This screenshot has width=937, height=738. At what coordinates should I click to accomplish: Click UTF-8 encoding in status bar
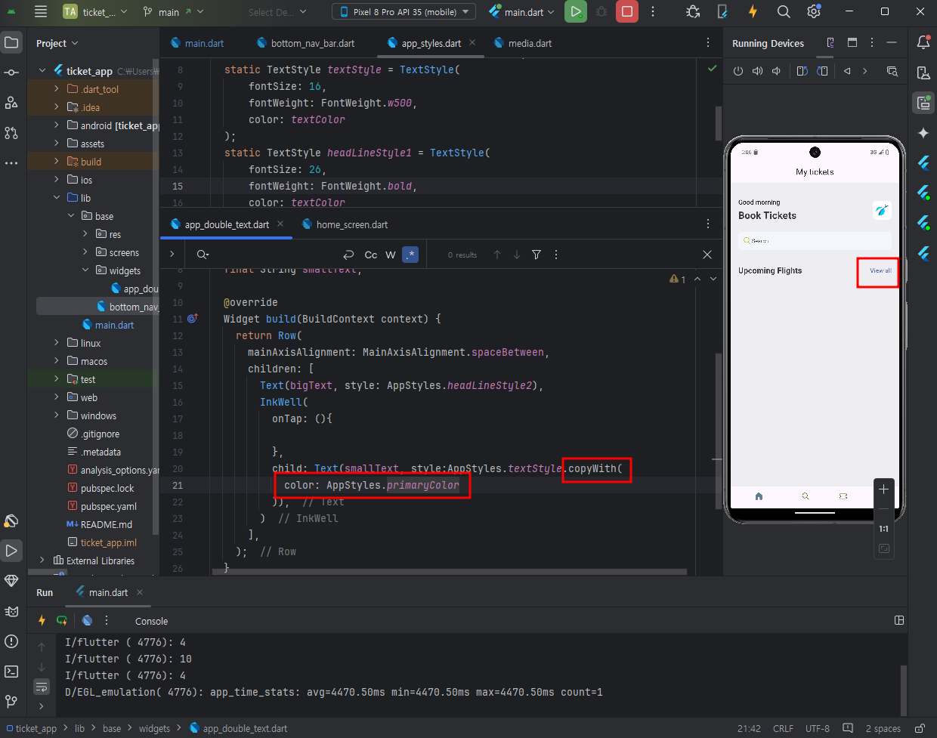[x=818, y=728]
